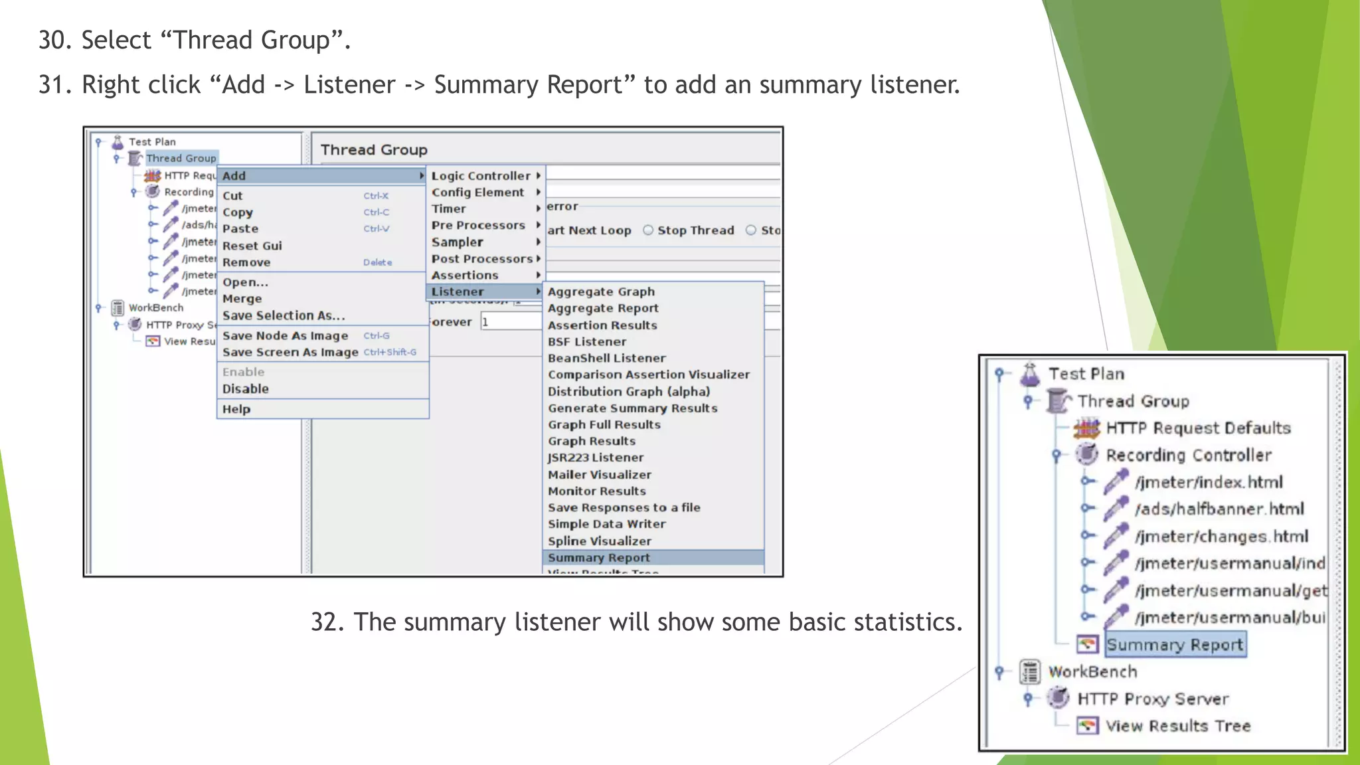Viewport: 1360px width, 765px height.
Task: Select the radio button before 'Sto' option
Action: 751,230
